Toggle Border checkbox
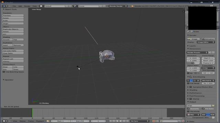 click(188, 73)
